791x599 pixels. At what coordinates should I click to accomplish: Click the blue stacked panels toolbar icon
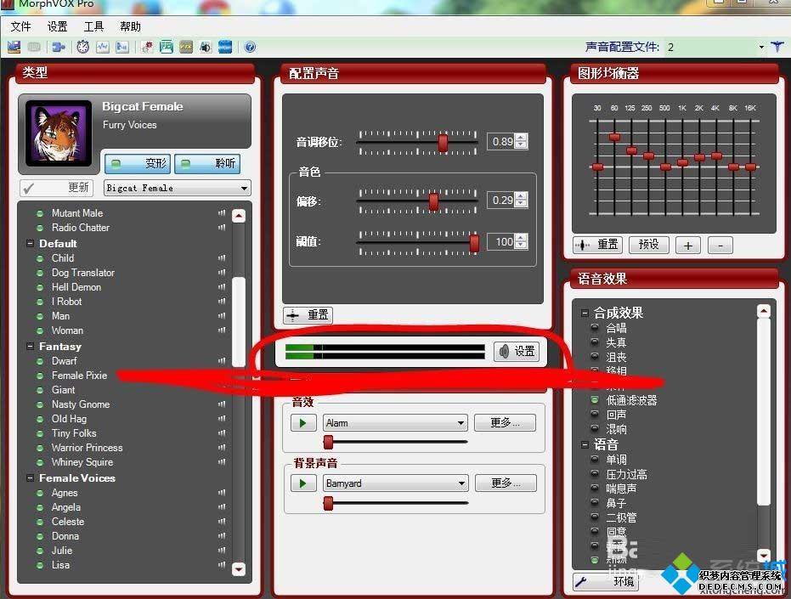[225, 47]
